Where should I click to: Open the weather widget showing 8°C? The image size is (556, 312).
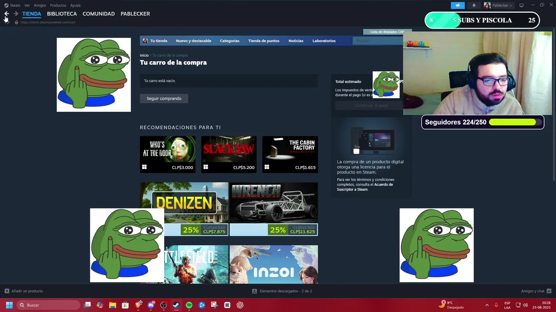pyautogui.click(x=451, y=305)
